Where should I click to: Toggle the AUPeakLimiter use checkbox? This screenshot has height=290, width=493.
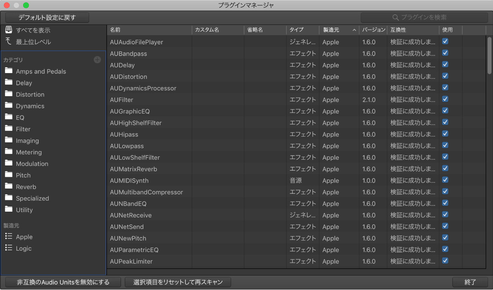445,261
